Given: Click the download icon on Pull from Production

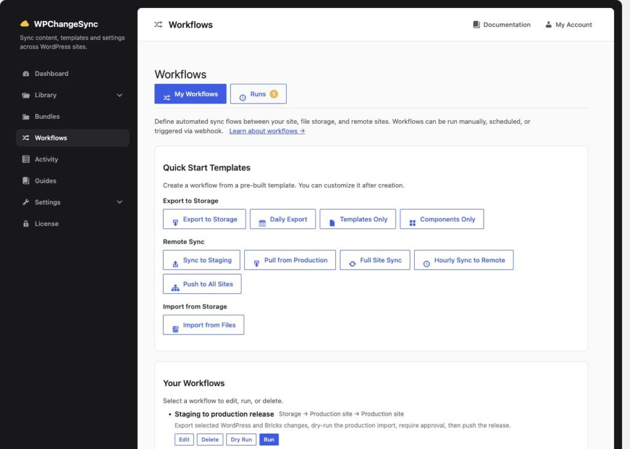Looking at the screenshot, I should 257,264.
